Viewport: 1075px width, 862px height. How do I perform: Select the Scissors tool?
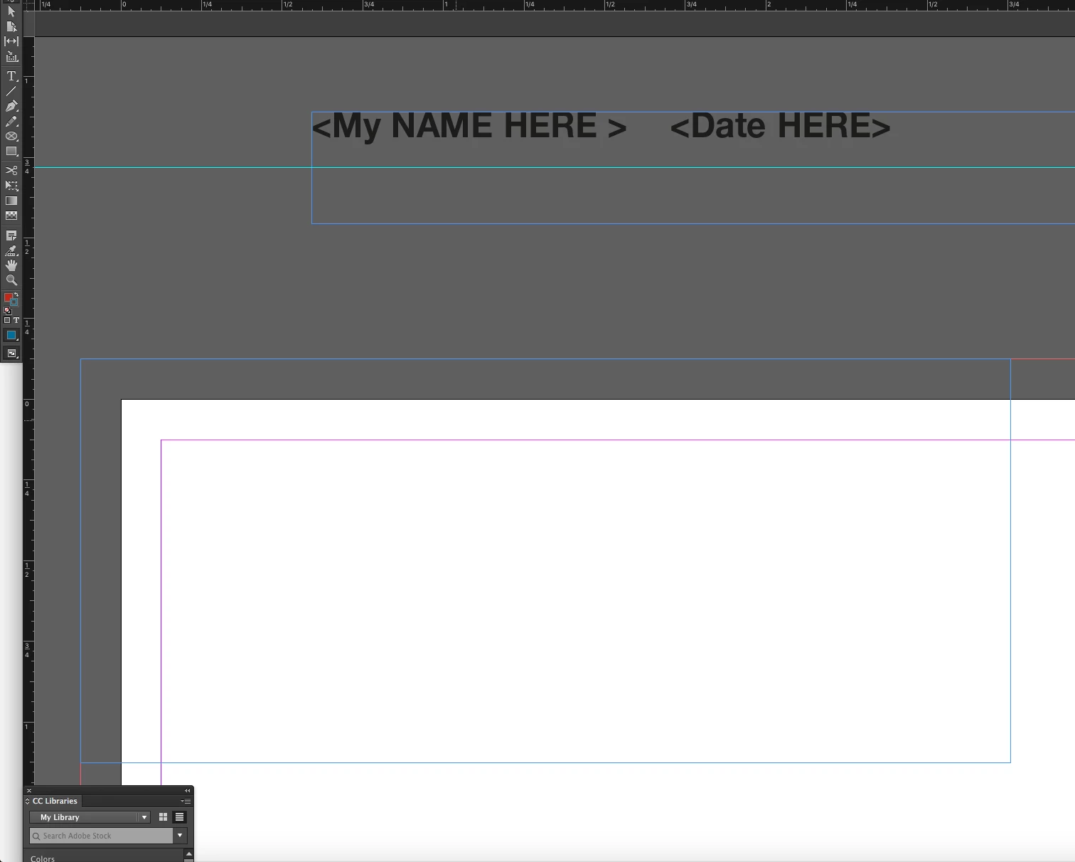(11, 171)
